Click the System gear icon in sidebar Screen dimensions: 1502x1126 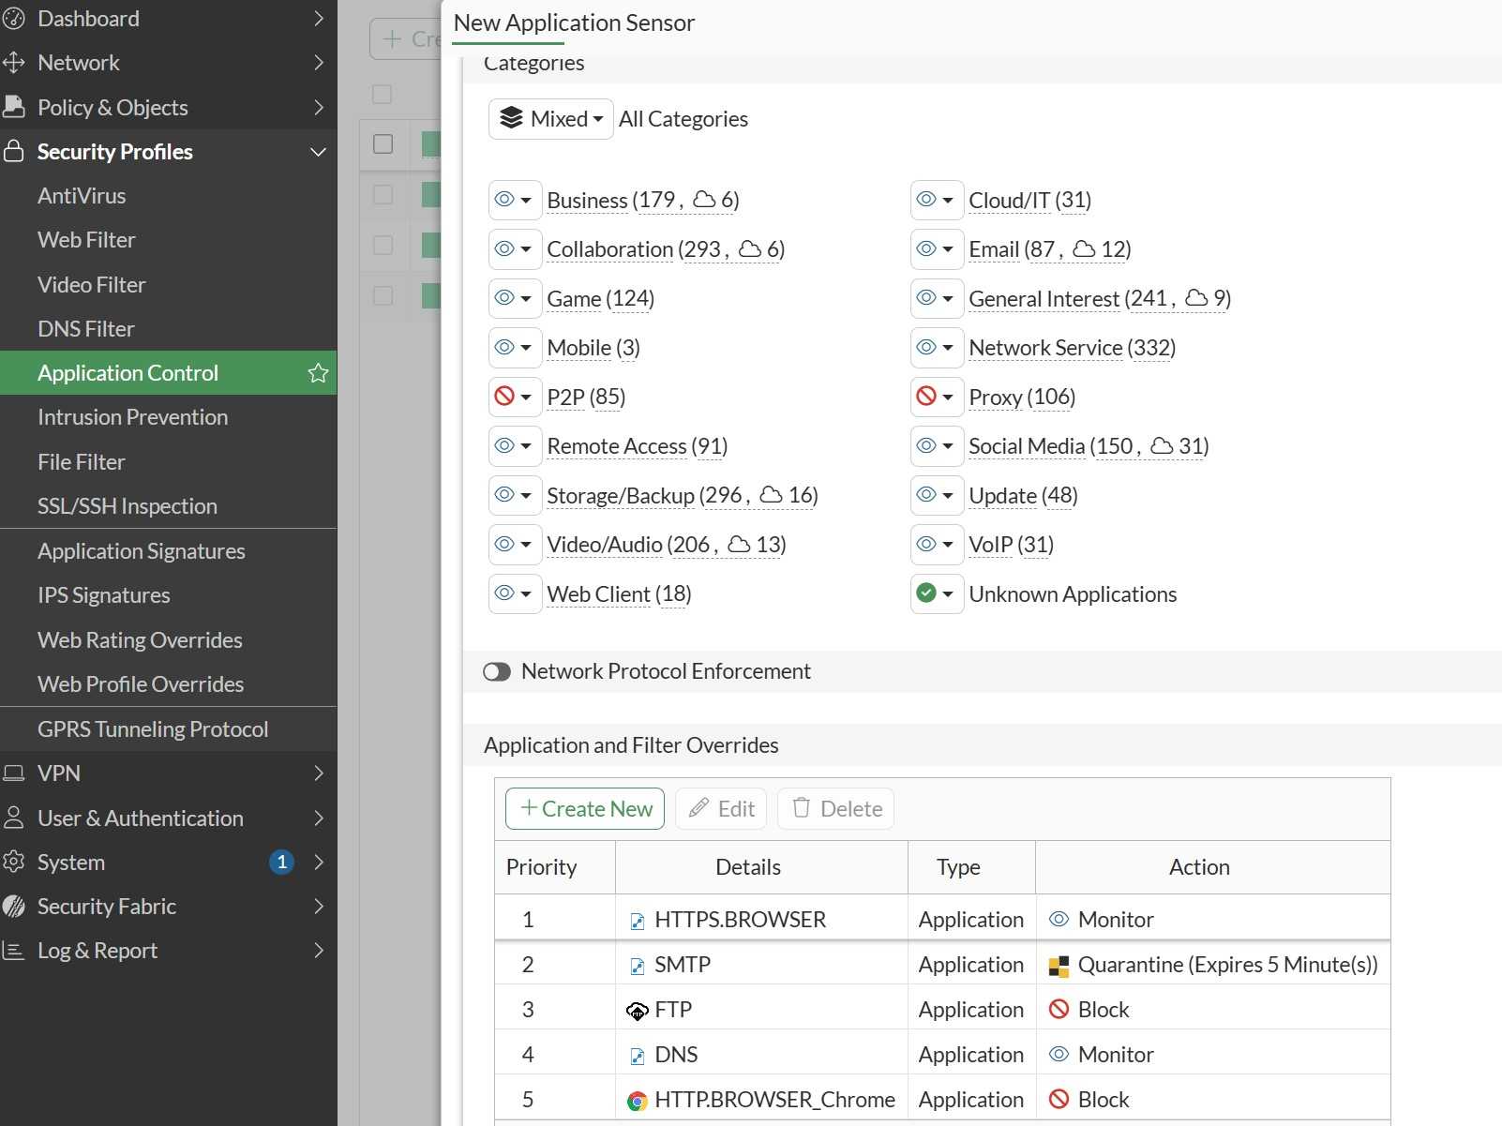[14, 863]
